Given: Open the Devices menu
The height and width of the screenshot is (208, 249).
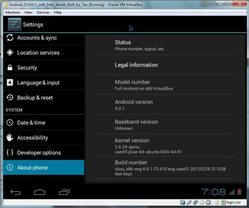Looking at the screenshot, I should (43, 12).
